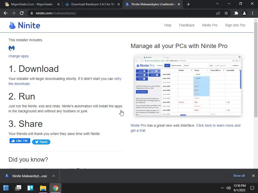Viewport: 258px width, 193px height.
Task: Click Sign into Pro
Action: (x=235, y=25)
